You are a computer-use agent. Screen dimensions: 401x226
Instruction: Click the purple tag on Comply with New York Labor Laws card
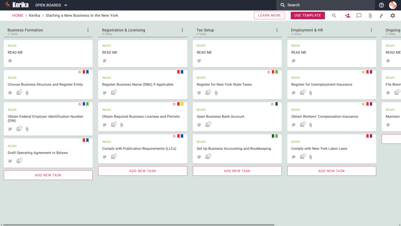pos(371,136)
